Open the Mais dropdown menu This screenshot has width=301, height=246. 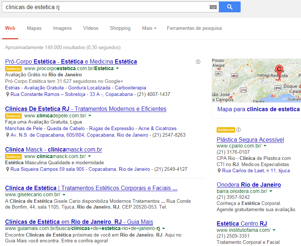tap(149, 28)
